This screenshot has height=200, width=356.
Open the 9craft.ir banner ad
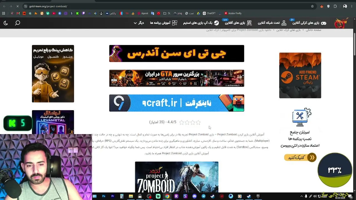(x=177, y=103)
